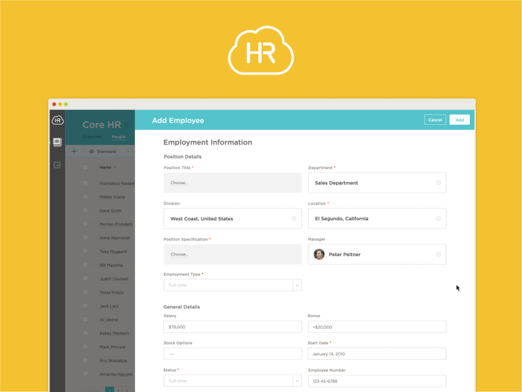
Task: Tick the checkbox beside Francesca Navarro
Action: 85,183
